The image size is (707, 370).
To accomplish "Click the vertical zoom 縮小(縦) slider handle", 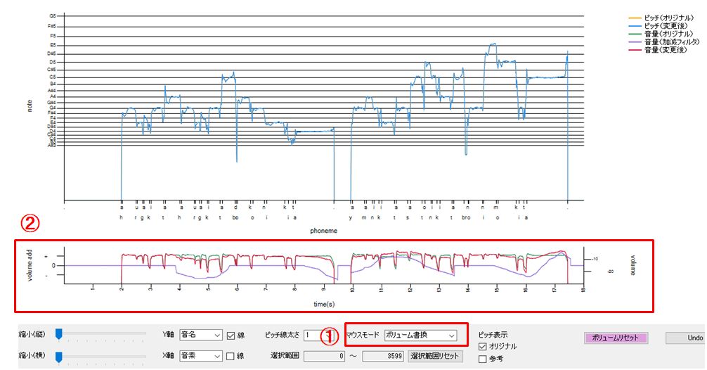I will click(59, 335).
